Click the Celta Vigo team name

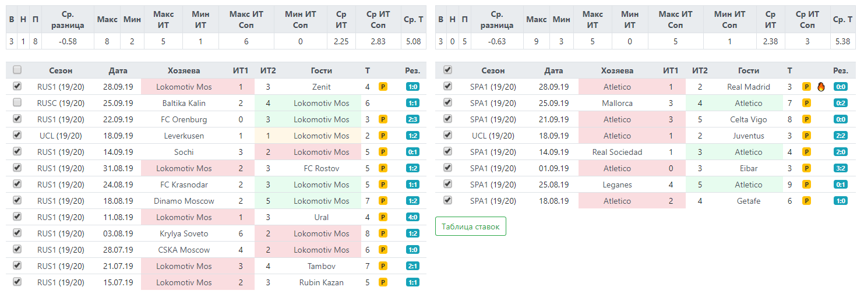tap(749, 119)
